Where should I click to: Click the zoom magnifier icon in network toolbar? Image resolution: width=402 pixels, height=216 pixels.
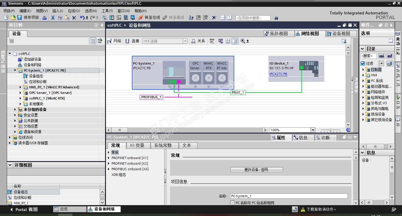pos(243,41)
